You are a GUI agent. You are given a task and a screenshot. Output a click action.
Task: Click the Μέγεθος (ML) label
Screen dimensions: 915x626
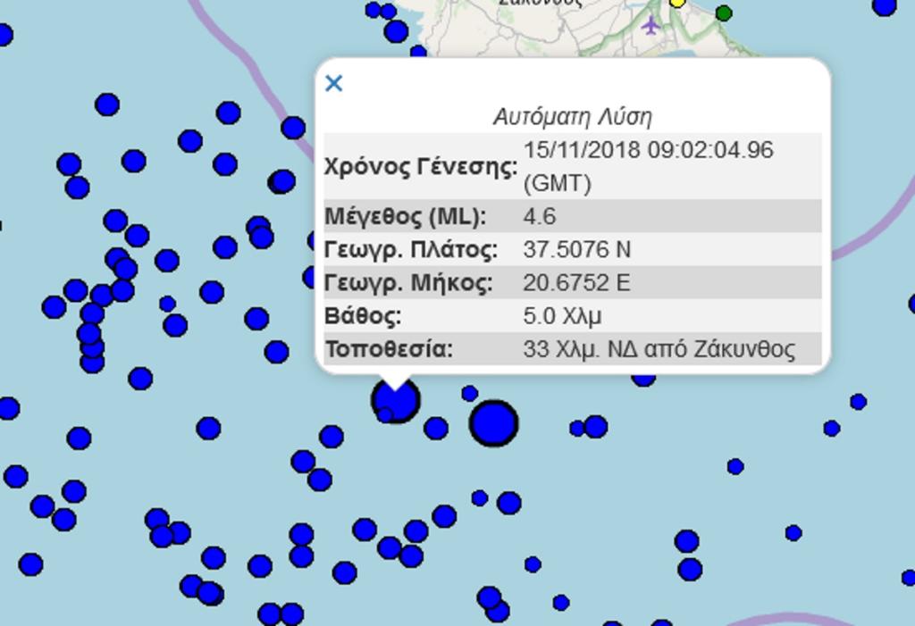point(405,216)
